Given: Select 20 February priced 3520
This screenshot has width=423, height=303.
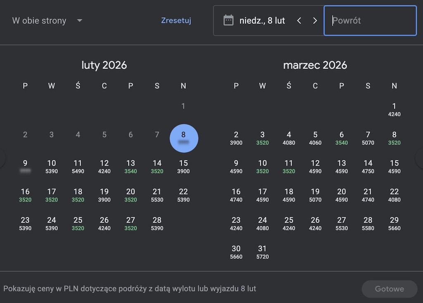Looking at the screenshot, I should pos(131,195).
